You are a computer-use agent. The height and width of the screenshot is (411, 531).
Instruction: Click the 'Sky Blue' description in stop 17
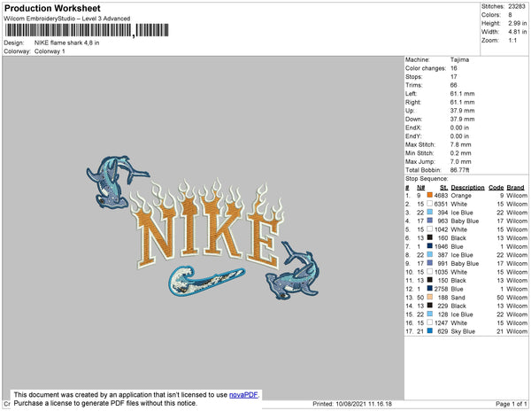463,331
